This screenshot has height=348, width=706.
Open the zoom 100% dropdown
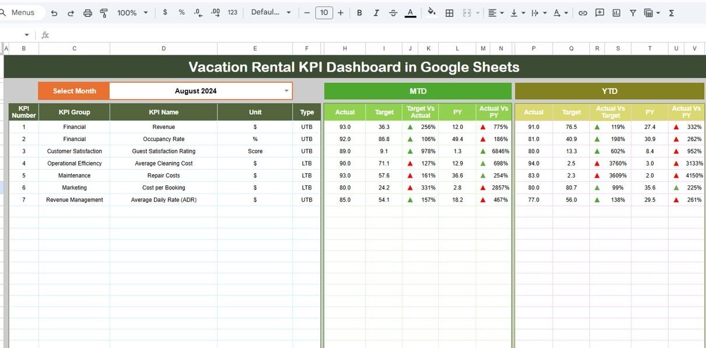[132, 13]
